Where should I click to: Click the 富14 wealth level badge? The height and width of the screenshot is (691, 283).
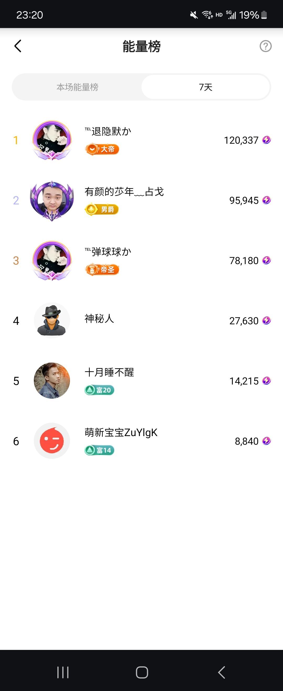pyautogui.click(x=99, y=450)
